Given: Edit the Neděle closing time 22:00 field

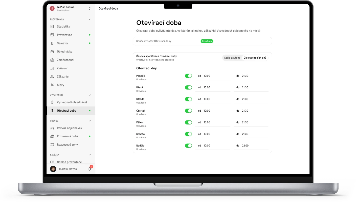Looking at the screenshot, I should tap(254, 146).
